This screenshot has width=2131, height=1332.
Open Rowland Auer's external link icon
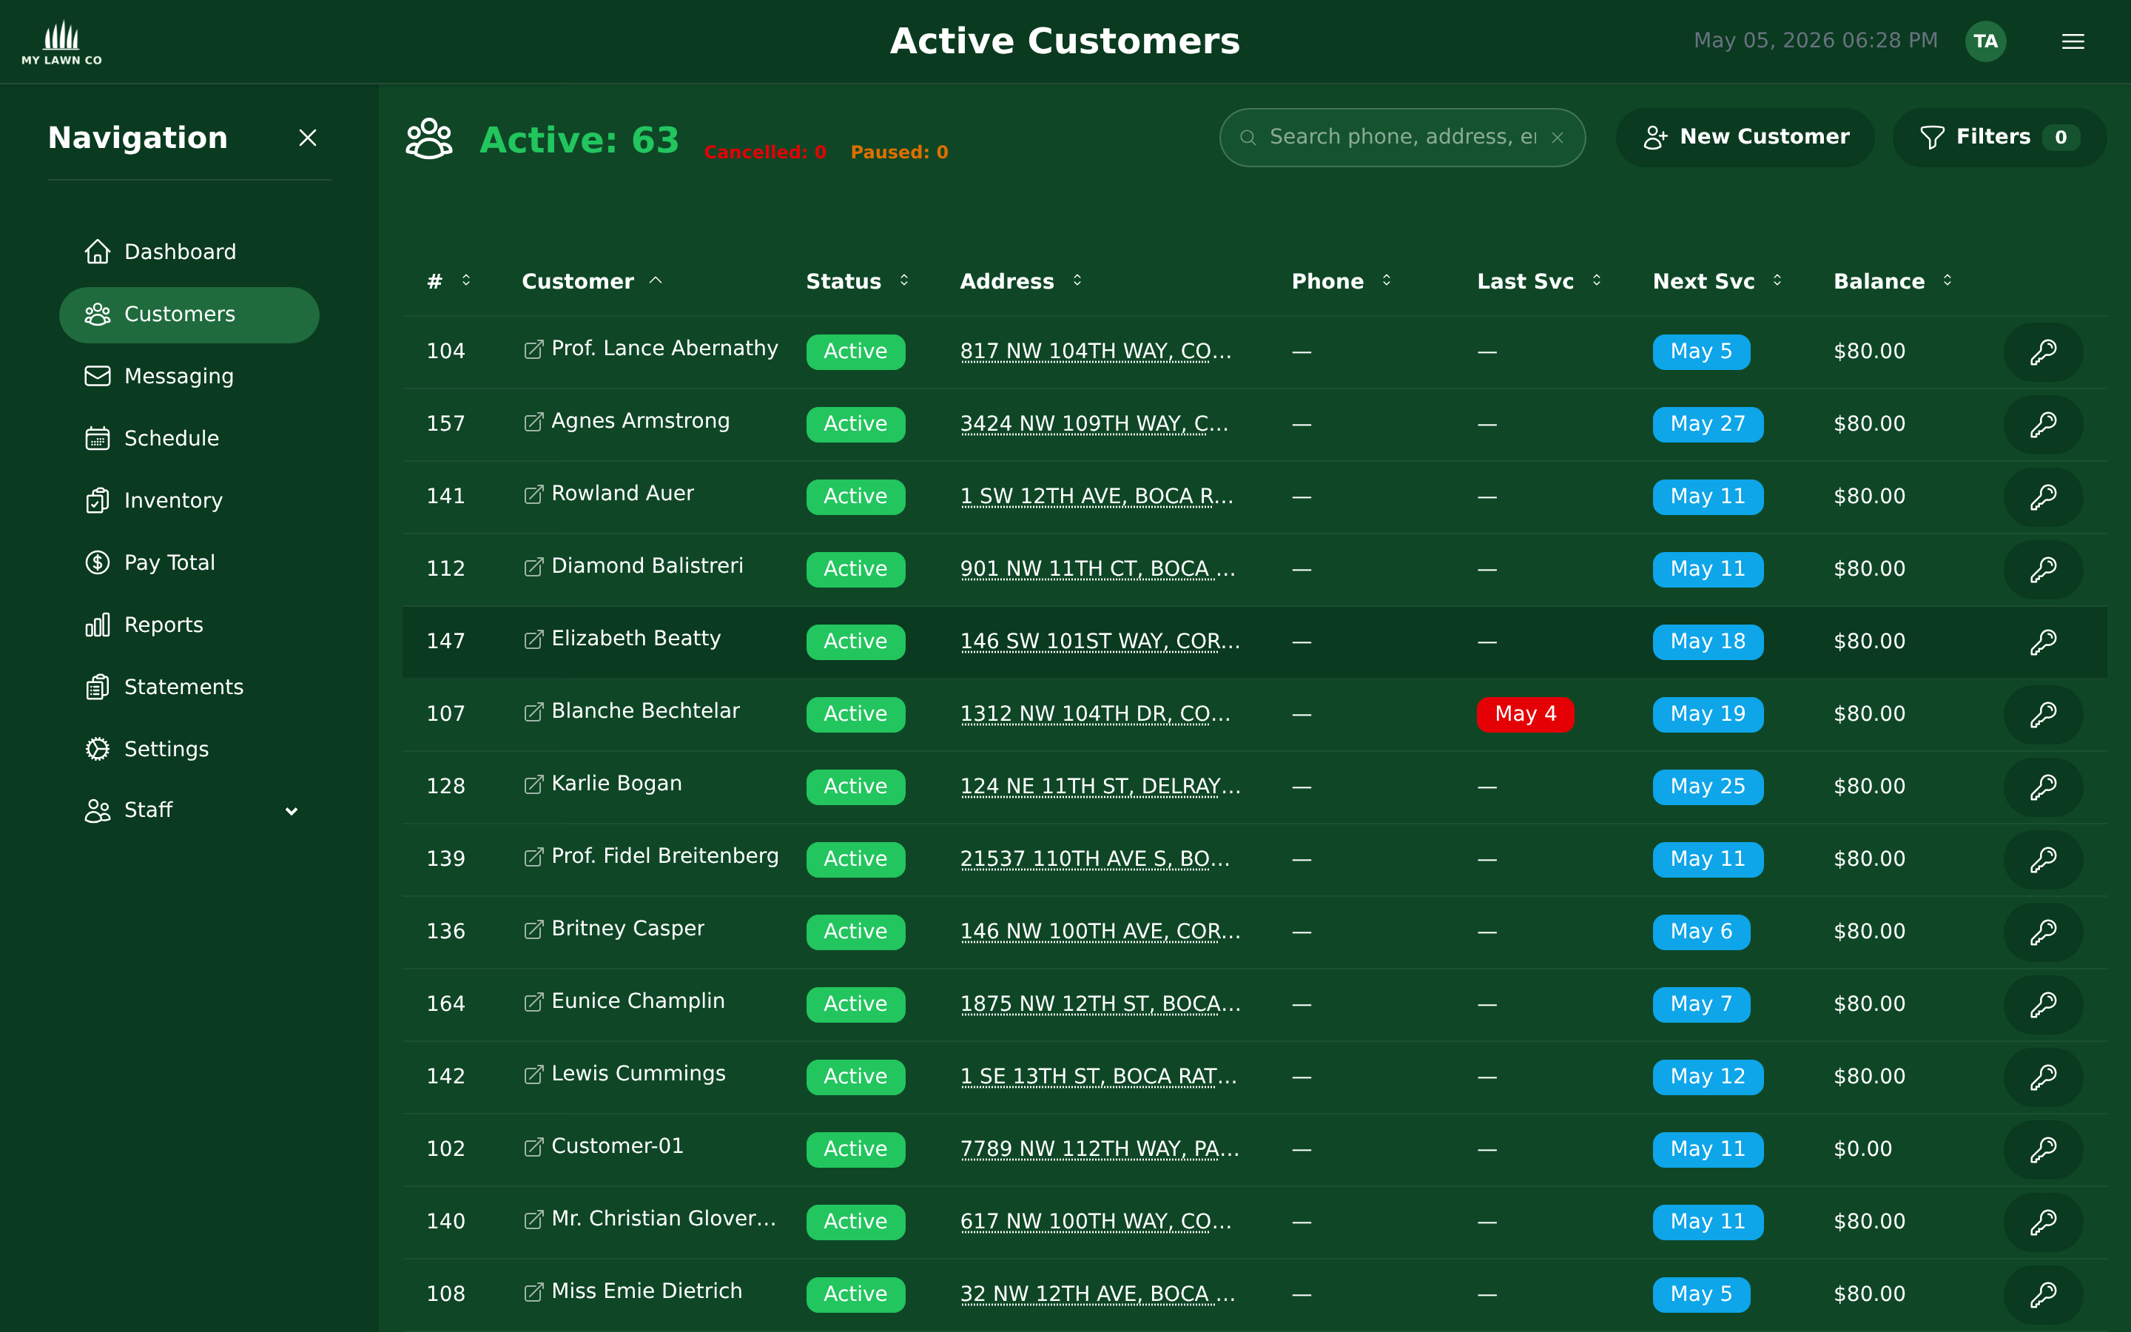click(533, 494)
